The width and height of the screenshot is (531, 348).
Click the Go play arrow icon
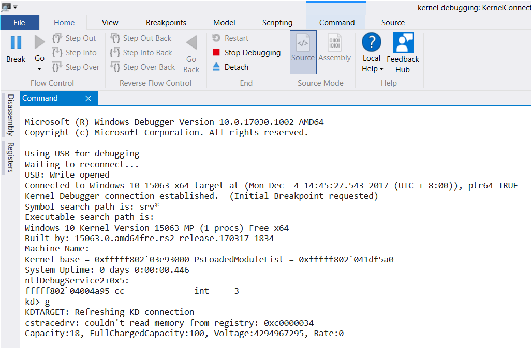(x=40, y=42)
